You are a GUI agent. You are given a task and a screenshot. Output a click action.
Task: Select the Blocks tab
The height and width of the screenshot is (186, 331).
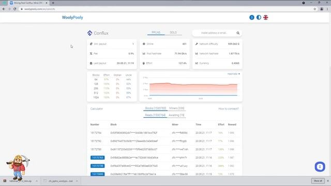[x=155, y=109]
